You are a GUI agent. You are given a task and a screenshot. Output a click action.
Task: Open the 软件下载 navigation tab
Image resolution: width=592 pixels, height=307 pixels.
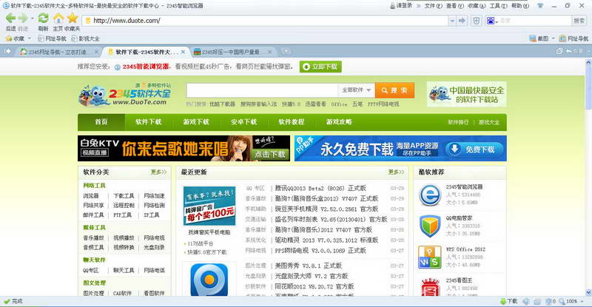(149, 122)
